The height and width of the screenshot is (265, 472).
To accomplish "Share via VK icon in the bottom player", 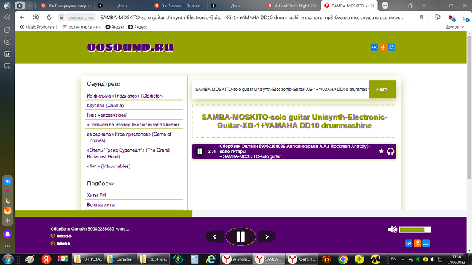I will click(409, 243).
